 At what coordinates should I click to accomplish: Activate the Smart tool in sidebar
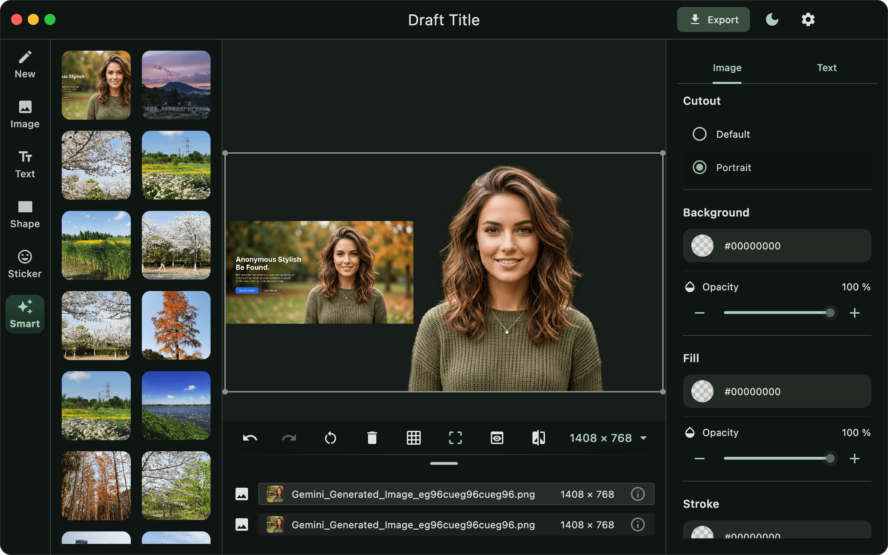tap(25, 314)
